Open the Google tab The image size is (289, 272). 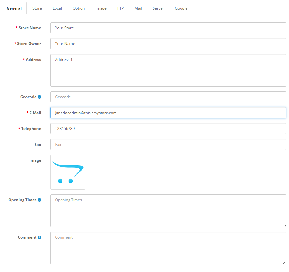click(x=181, y=8)
